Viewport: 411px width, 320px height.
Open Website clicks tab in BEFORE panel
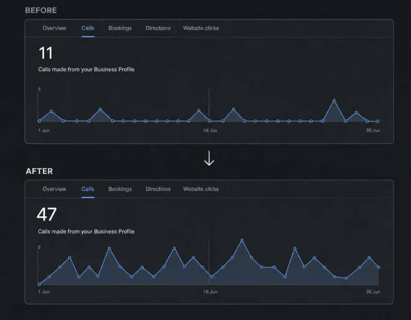(x=201, y=28)
